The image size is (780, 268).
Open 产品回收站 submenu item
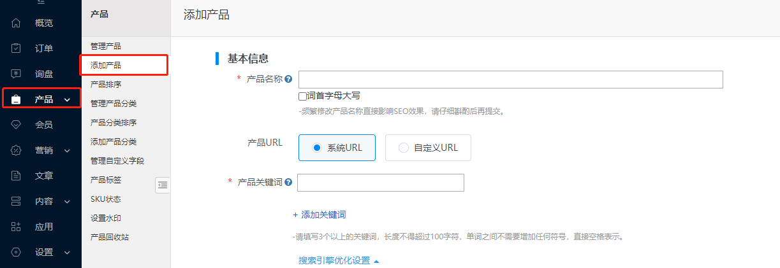110,237
